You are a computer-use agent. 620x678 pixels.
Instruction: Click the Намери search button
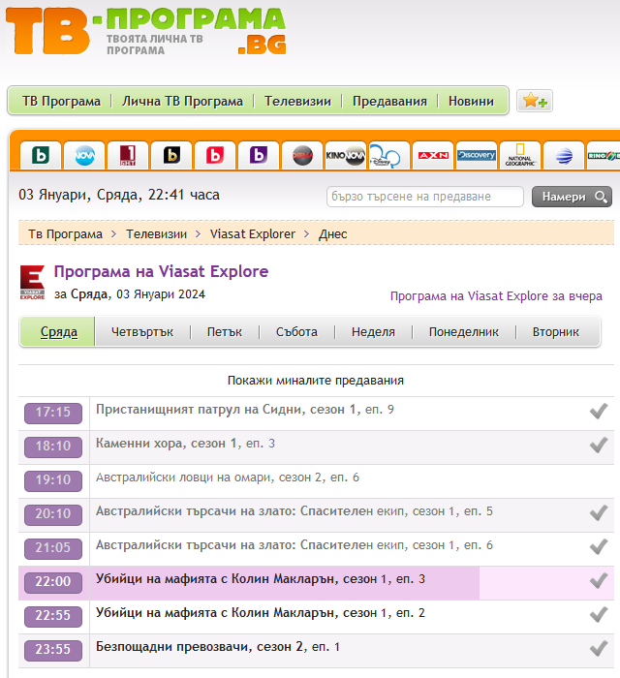(572, 197)
